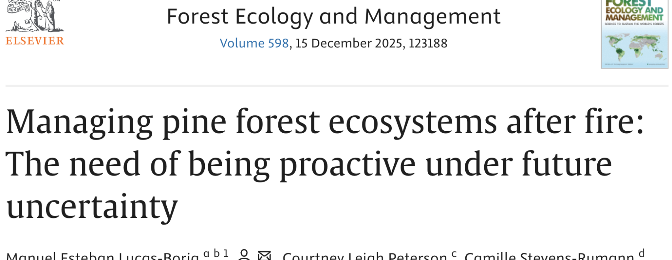Open author Courtney Leigh Peterson's details

(x=364, y=256)
